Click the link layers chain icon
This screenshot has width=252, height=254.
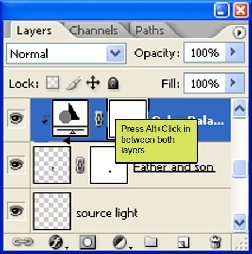(x=22, y=242)
